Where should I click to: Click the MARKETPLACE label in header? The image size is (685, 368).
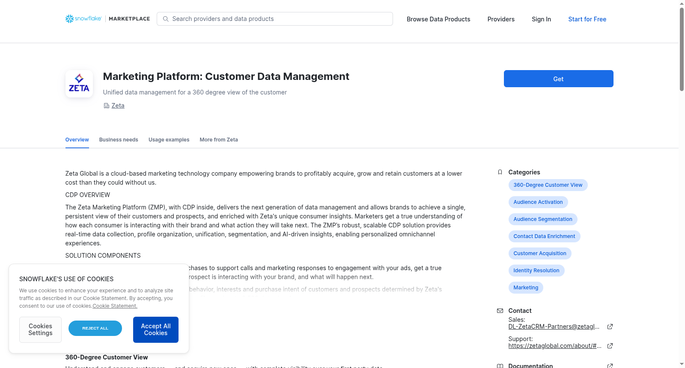129,19
